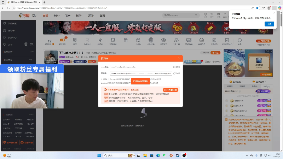Image resolution: width=283 pixels, height=159 pixels.
Task: Click the 打开直播伴侣 orange button
Action: pos(171,90)
